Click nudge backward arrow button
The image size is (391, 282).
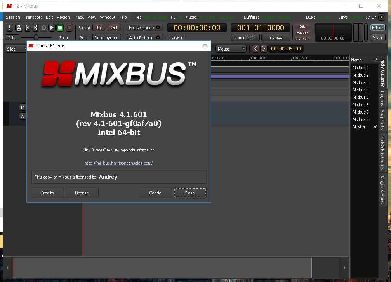tap(255, 49)
